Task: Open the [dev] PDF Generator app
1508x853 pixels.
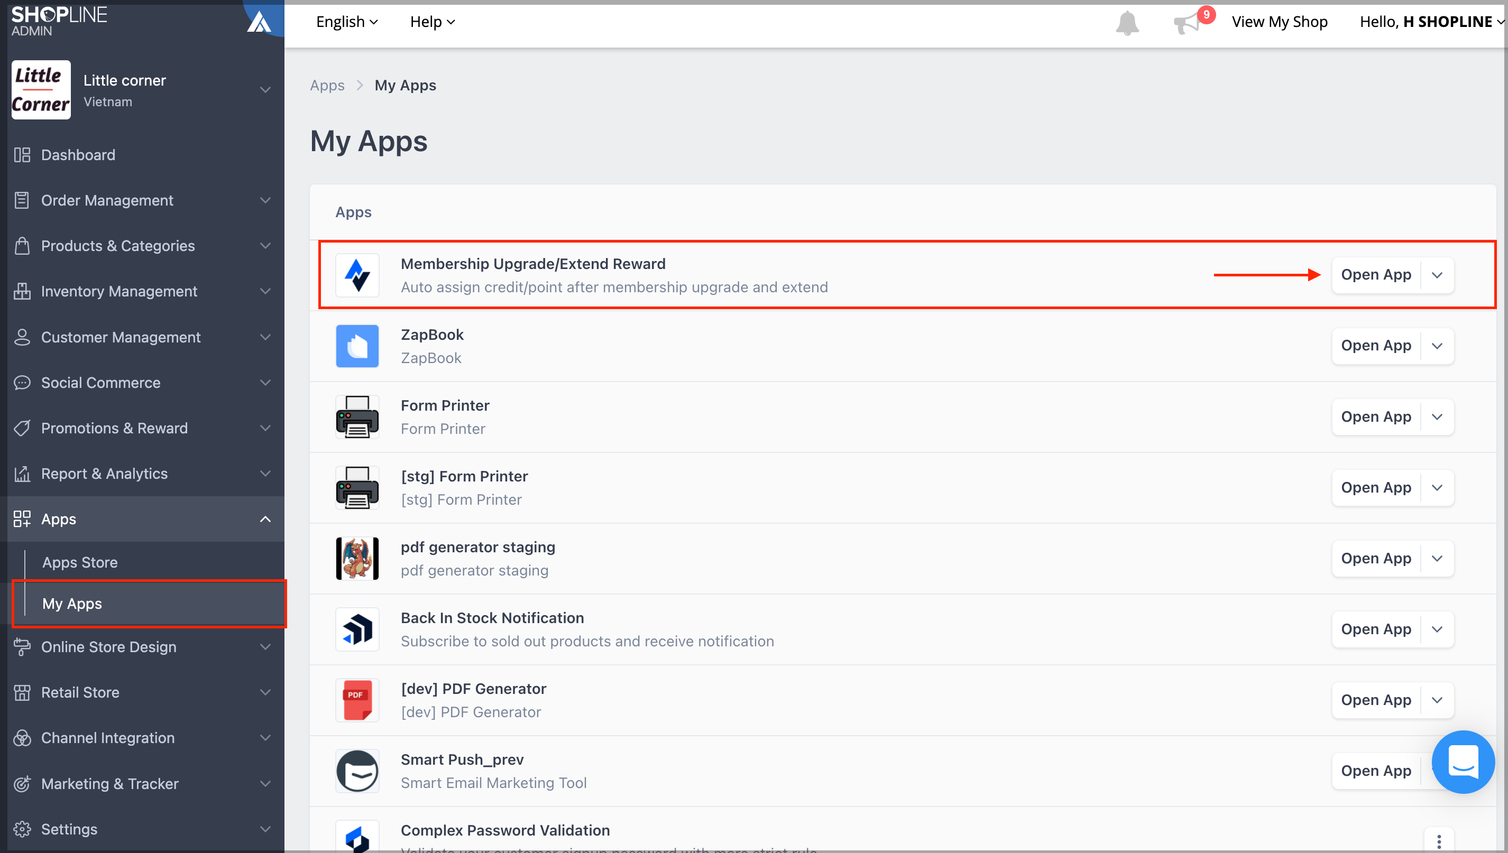Action: click(x=1375, y=700)
